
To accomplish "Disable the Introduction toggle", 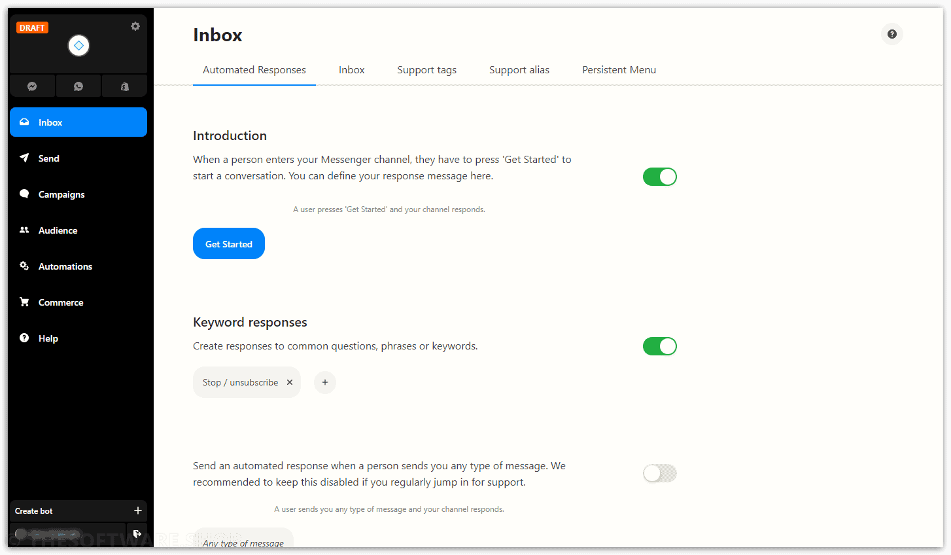I will [659, 177].
